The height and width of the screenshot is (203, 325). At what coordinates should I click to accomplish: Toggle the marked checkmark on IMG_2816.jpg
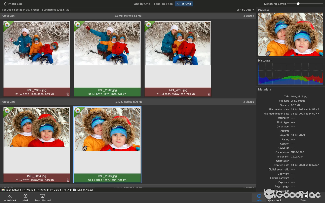coord(78,111)
